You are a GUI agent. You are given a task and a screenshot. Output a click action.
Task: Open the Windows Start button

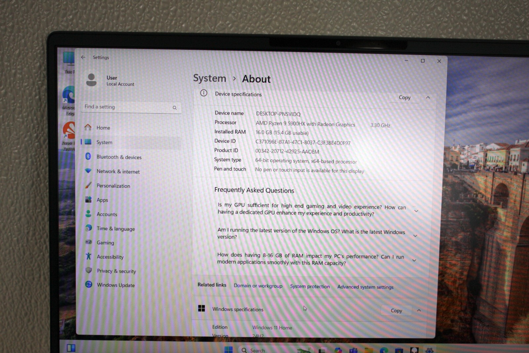[228, 350]
